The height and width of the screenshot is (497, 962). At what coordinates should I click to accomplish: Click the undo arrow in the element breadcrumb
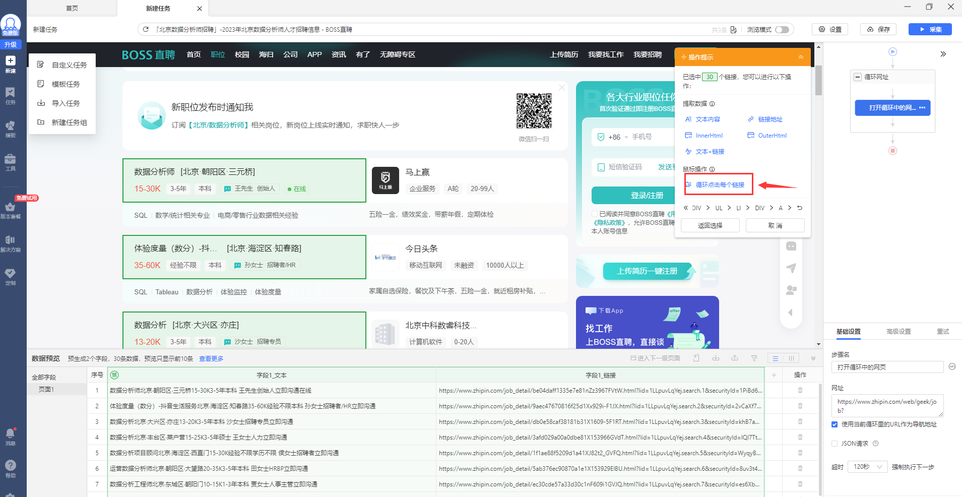(799, 208)
